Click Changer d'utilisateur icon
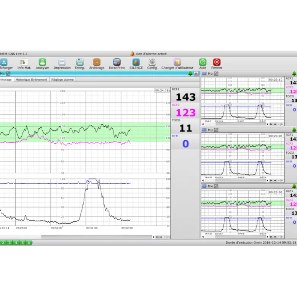 tap(177, 62)
